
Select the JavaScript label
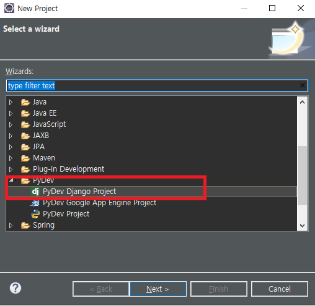click(49, 124)
